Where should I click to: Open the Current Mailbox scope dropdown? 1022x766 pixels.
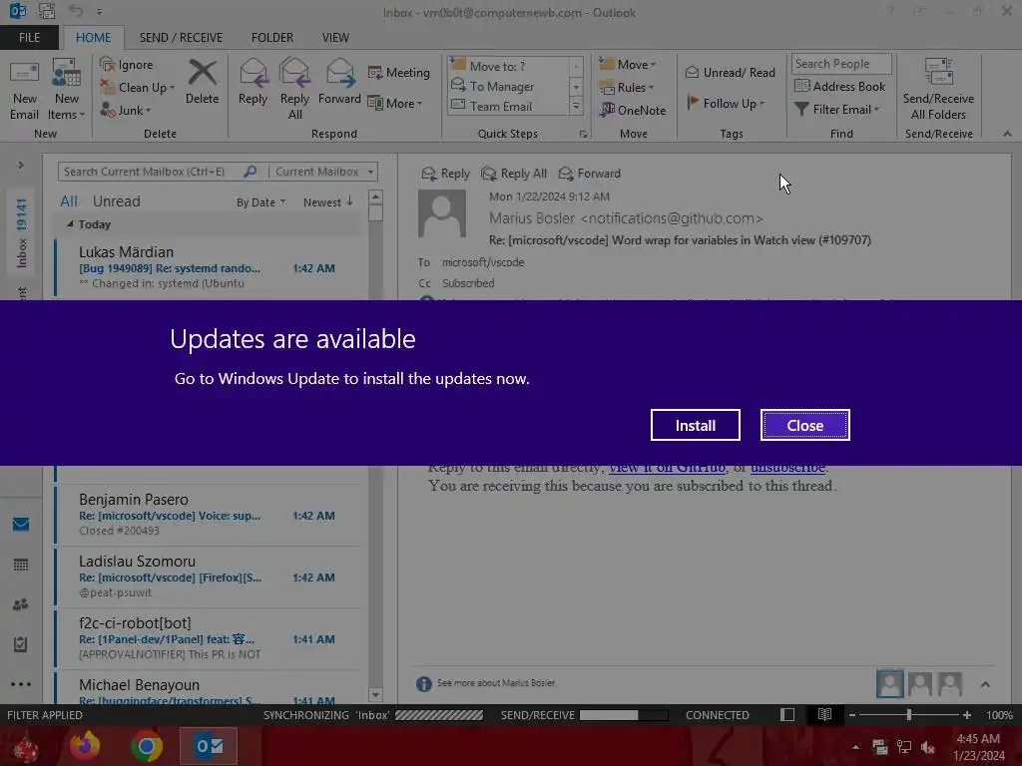(x=324, y=172)
